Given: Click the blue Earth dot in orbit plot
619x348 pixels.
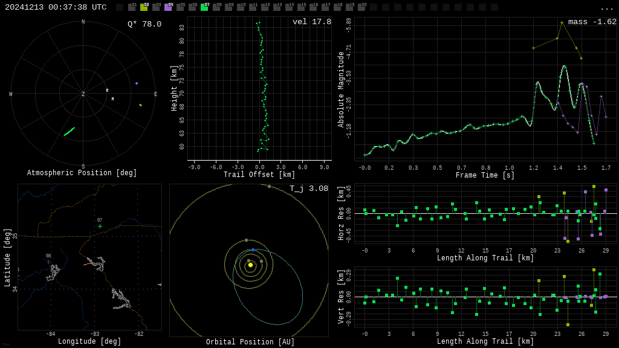Looking at the screenshot, I should 253,250.
